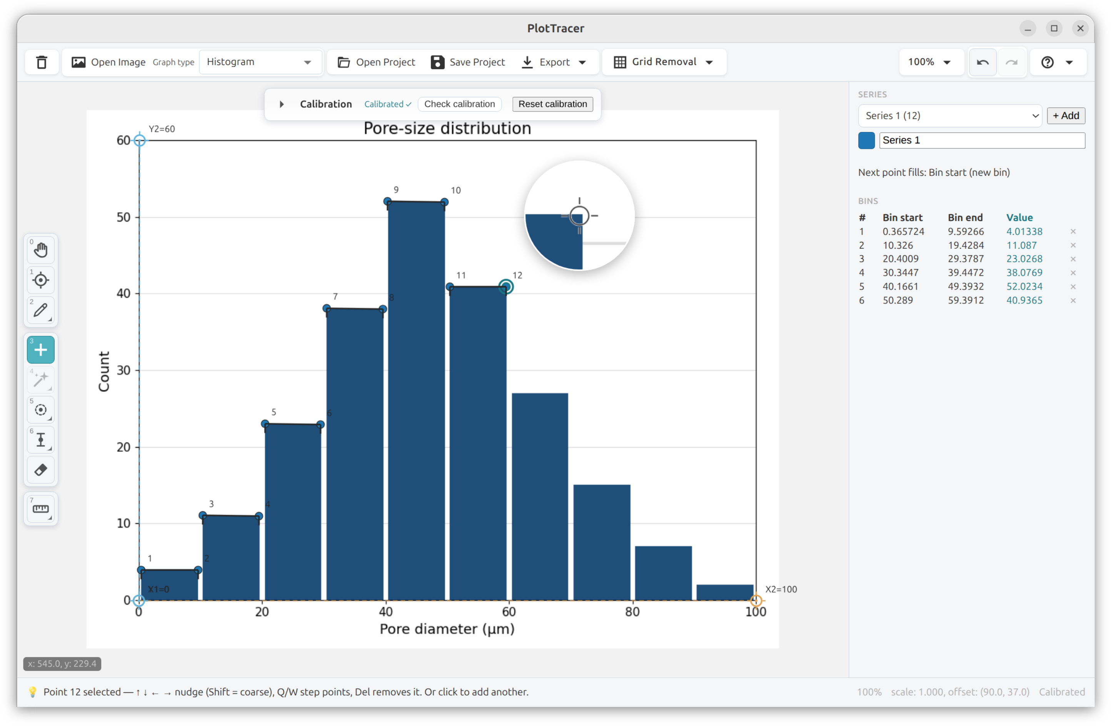1111x726 pixels.
Task: Click the + Add series button
Action: click(x=1066, y=116)
